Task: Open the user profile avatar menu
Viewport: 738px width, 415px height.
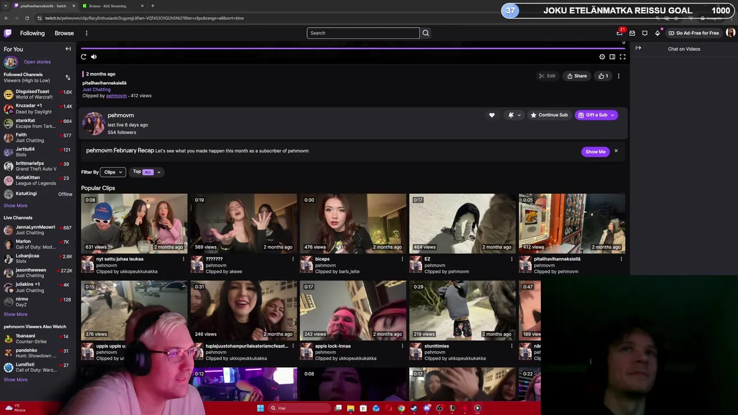Action: point(731,33)
